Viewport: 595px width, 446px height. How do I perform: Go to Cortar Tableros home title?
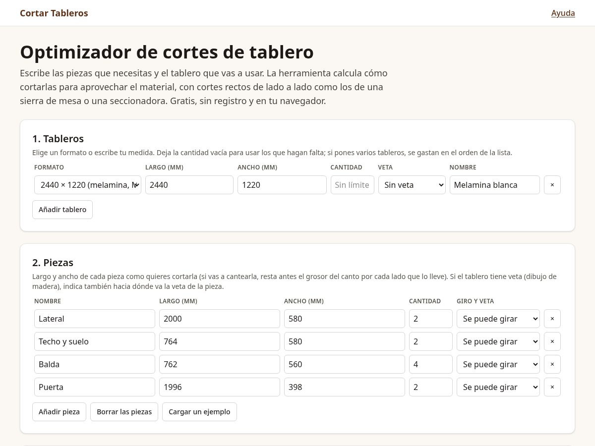pyautogui.click(x=54, y=13)
